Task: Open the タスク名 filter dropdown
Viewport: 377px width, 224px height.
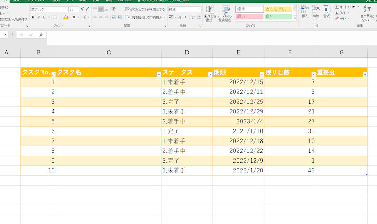Action: (x=159, y=75)
